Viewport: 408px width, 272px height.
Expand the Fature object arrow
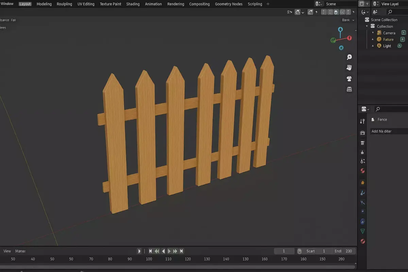tap(373, 39)
